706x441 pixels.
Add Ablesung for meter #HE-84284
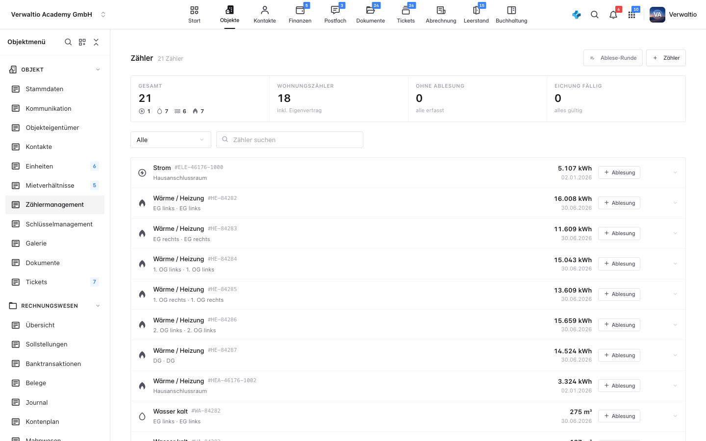pyautogui.click(x=619, y=264)
